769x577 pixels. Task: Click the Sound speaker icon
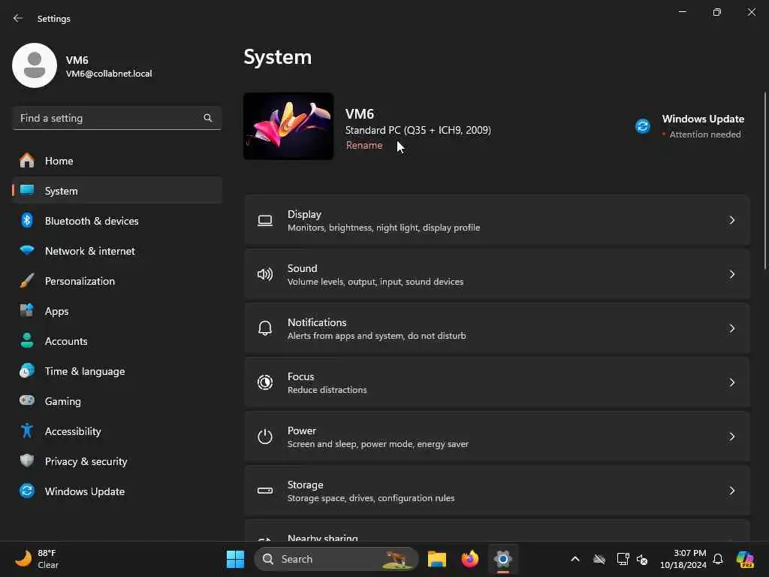pos(265,274)
